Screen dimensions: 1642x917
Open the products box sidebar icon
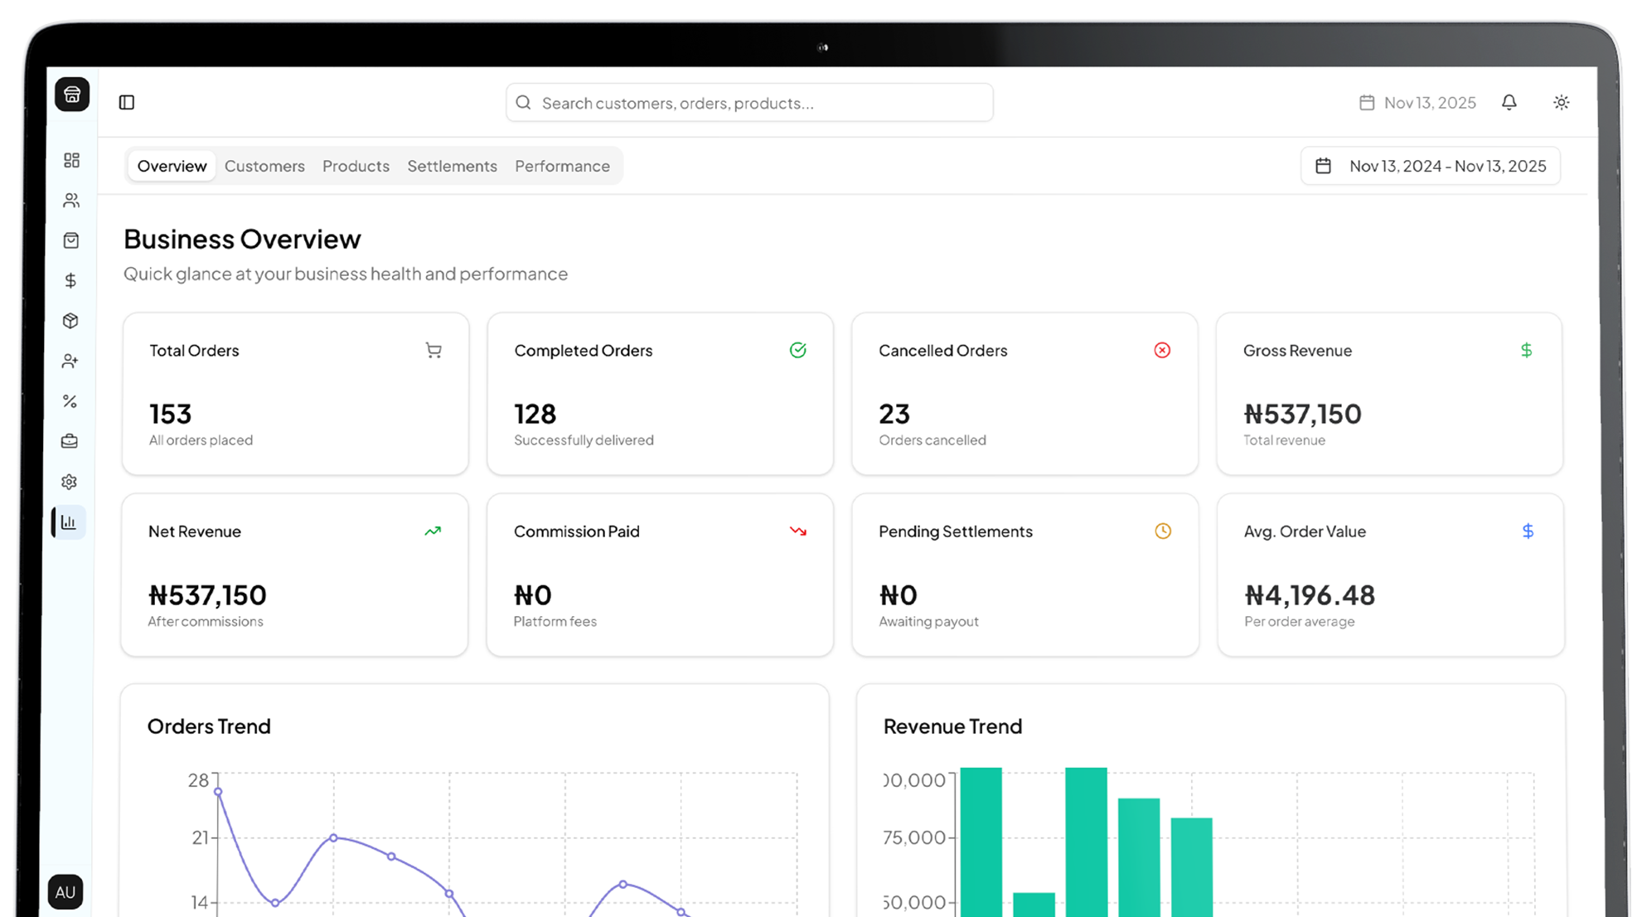click(70, 321)
